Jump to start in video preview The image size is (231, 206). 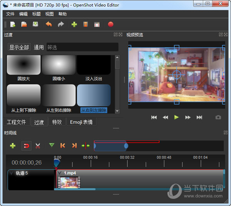click(x=154, y=117)
